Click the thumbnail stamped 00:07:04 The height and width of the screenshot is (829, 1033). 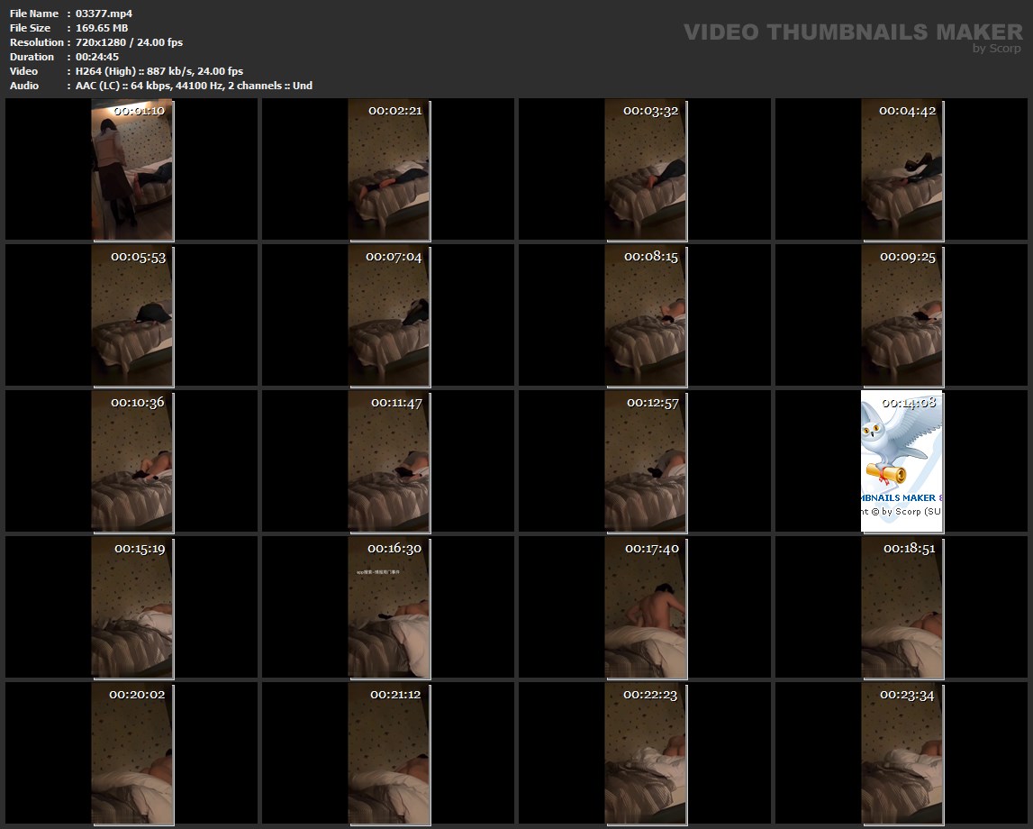point(388,315)
